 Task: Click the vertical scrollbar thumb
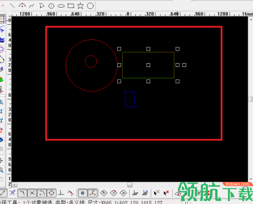(250, 99)
